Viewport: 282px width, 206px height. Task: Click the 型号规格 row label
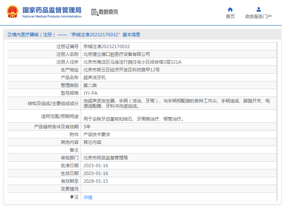pos(70,93)
